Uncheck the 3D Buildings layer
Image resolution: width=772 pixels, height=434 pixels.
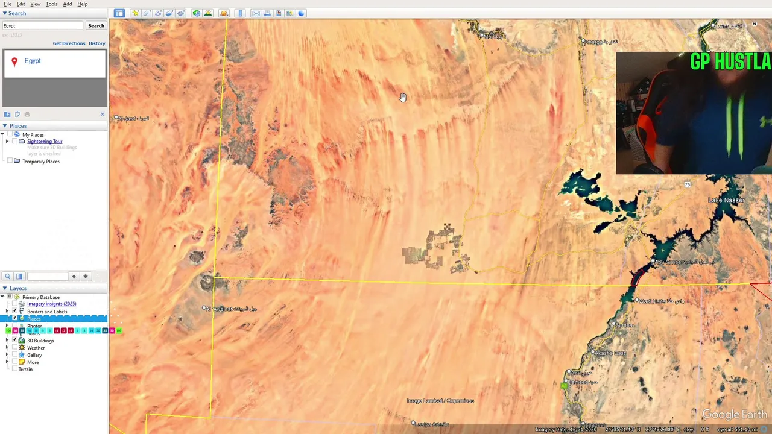coord(14,340)
